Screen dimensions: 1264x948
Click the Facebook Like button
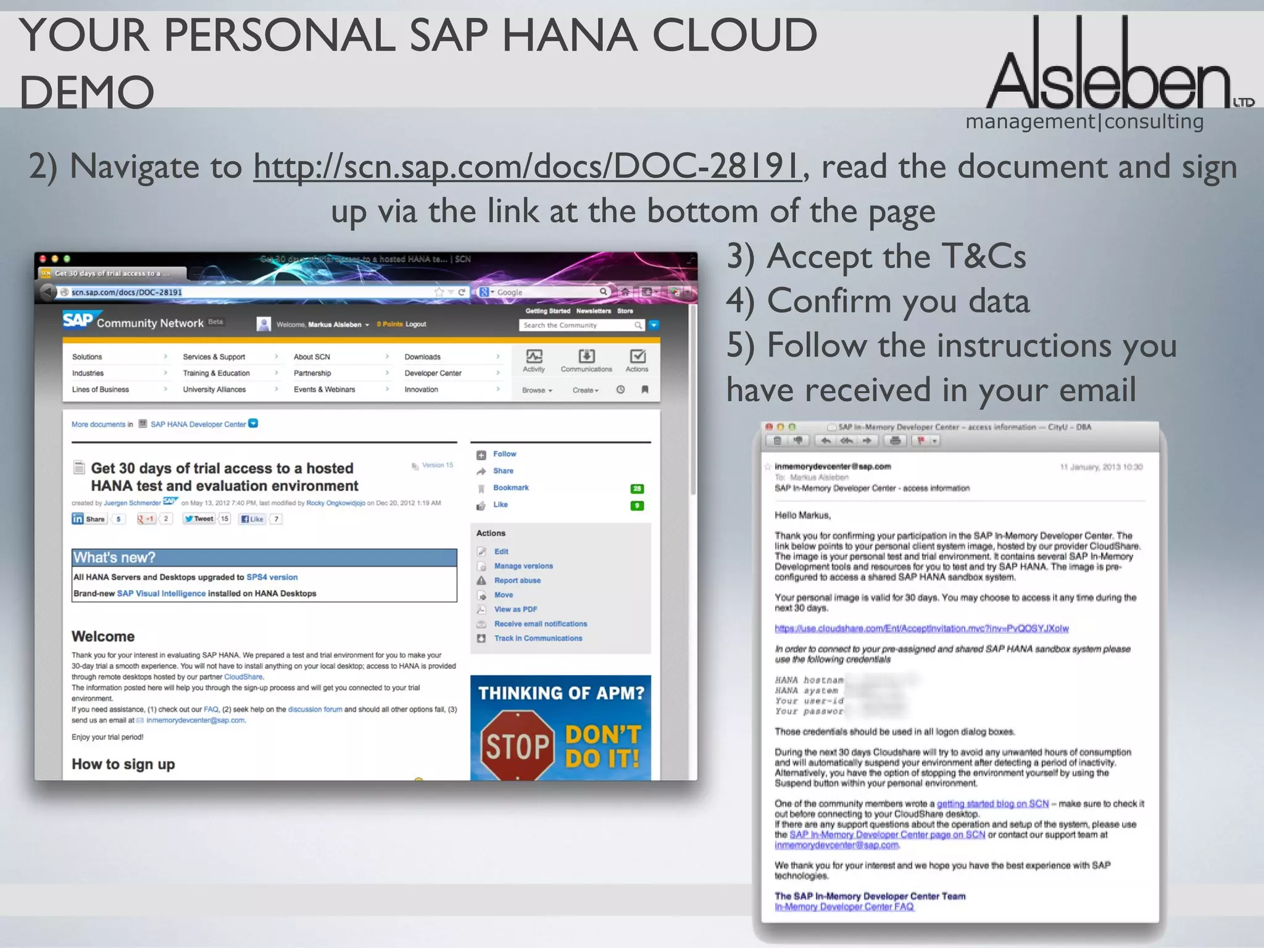click(x=252, y=519)
